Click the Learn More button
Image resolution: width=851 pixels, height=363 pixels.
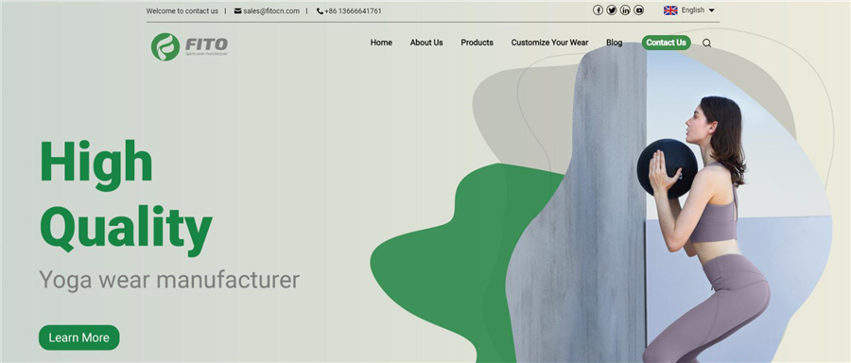pyautogui.click(x=79, y=337)
